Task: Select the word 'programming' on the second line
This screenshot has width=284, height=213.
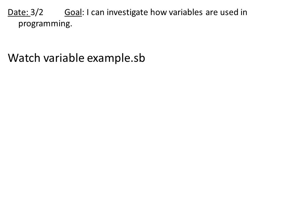Action: [x=44, y=24]
